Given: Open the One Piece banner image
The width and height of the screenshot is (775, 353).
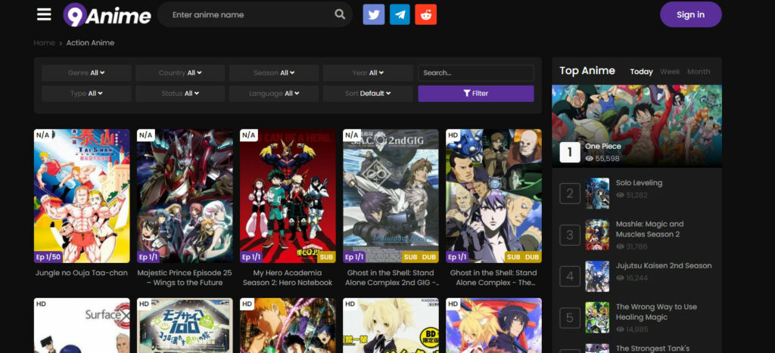Looking at the screenshot, I should tap(636, 126).
